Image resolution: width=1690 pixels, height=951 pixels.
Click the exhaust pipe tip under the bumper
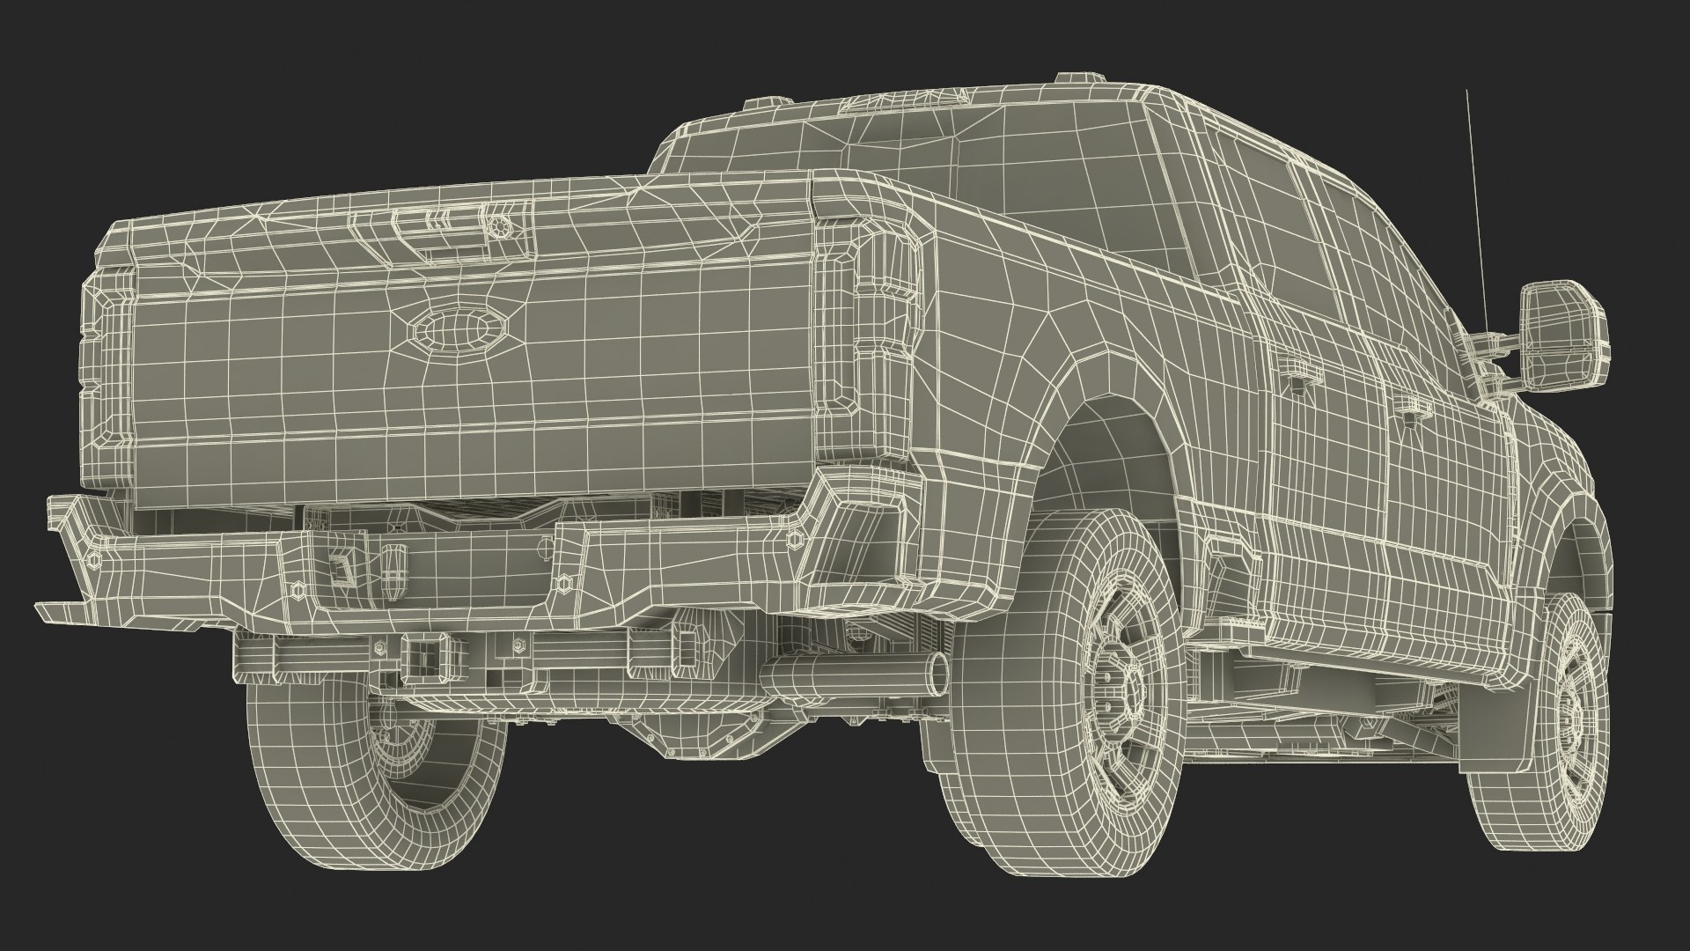pyautogui.click(x=938, y=675)
